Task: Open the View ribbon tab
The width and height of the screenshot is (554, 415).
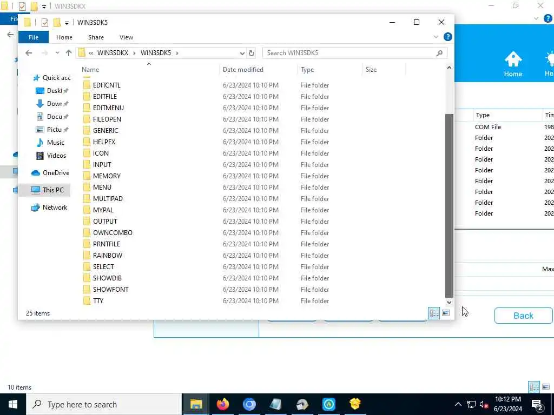Action: [126, 37]
